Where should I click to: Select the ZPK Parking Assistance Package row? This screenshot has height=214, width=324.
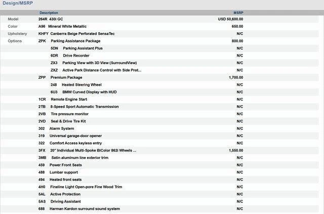75,41
